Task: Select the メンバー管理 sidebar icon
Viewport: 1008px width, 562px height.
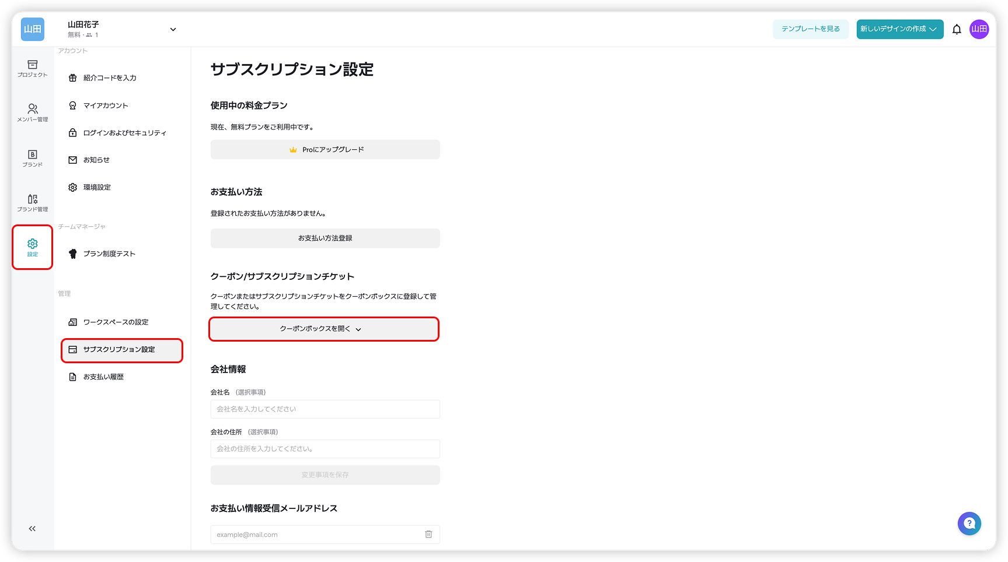Action: tap(33, 112)
